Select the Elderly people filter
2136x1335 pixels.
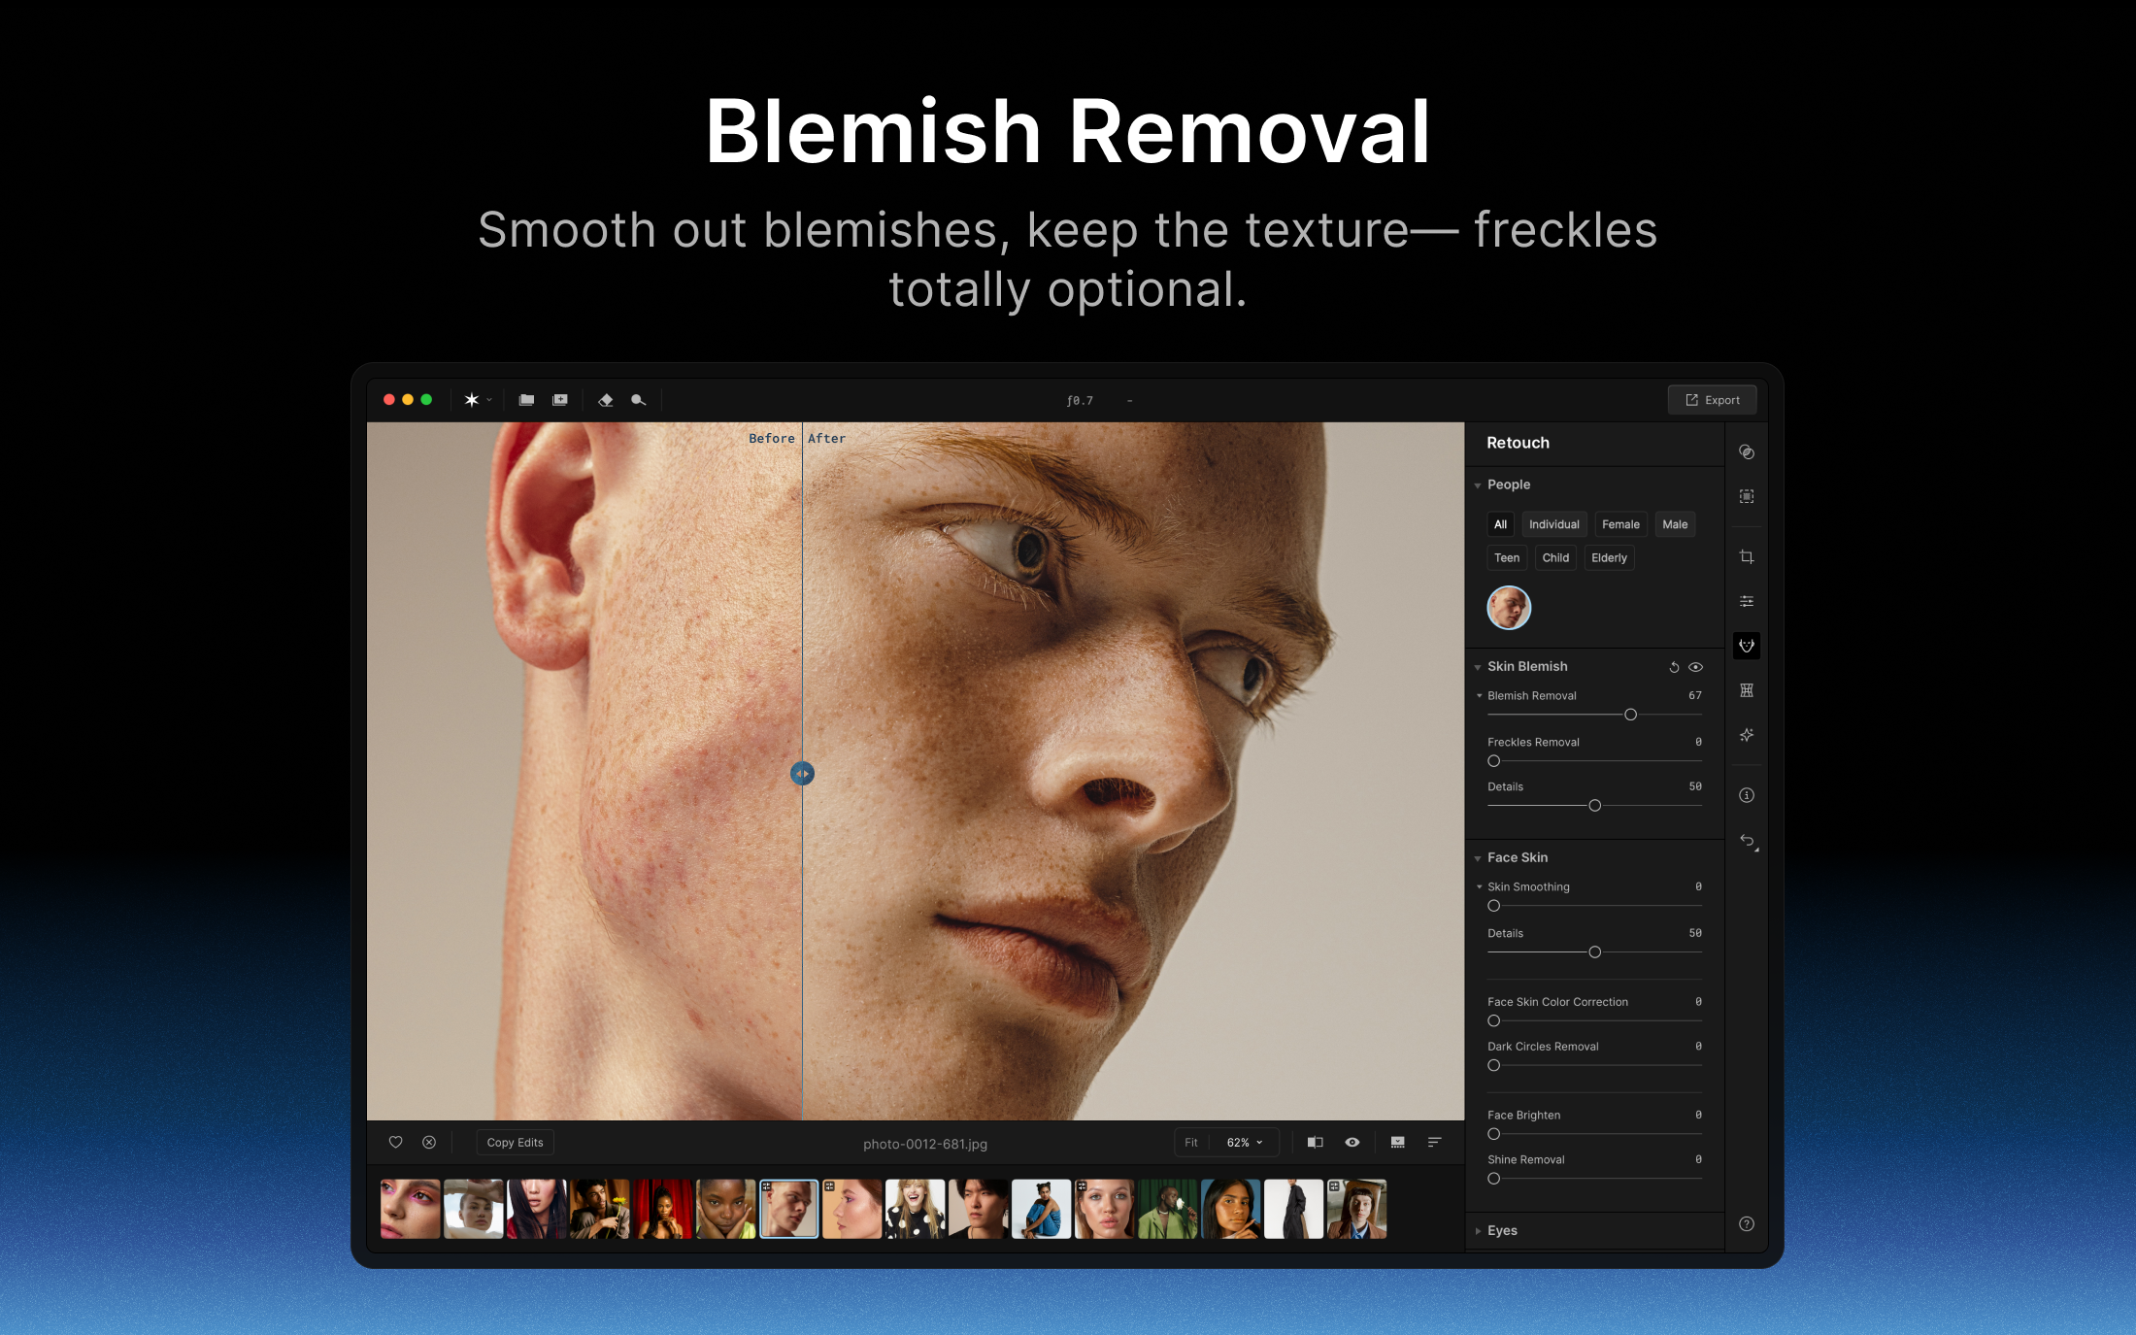[1609, 557]
